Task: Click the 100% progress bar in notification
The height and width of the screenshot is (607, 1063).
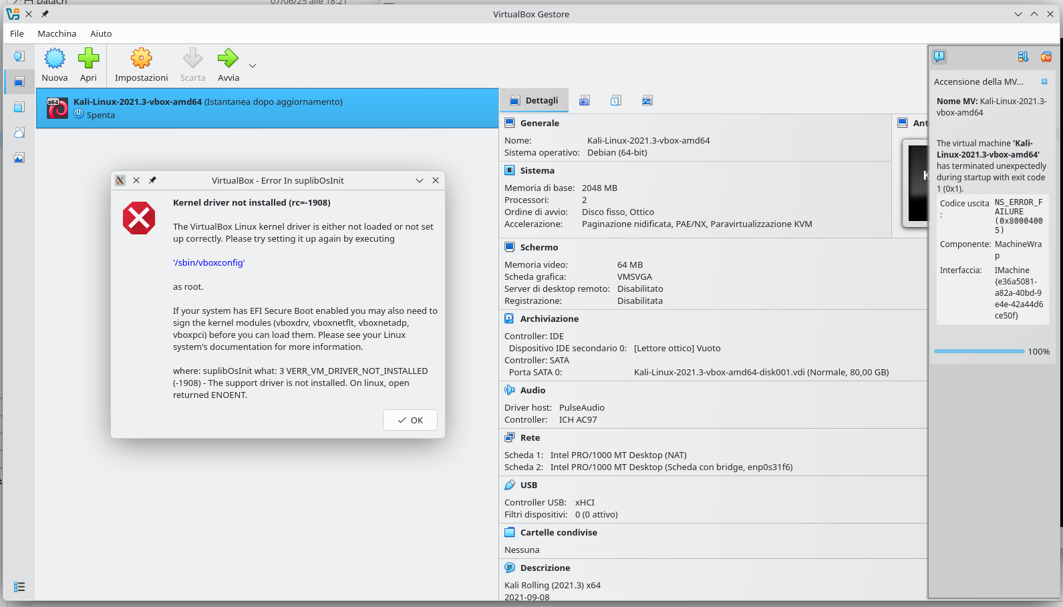Action: coord(979,351)
